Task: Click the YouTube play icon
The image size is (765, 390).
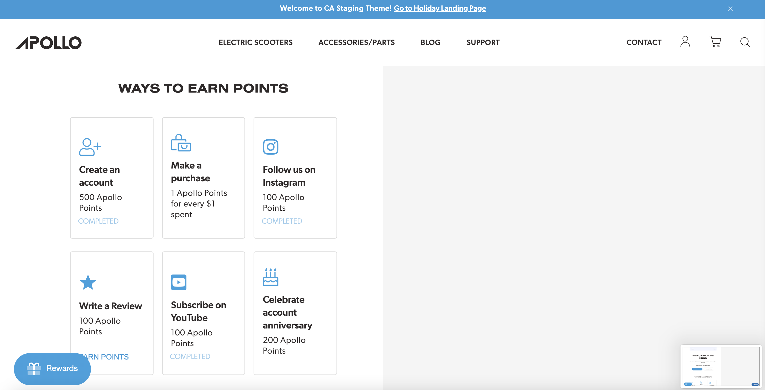Action: click(x=179, y=282)
